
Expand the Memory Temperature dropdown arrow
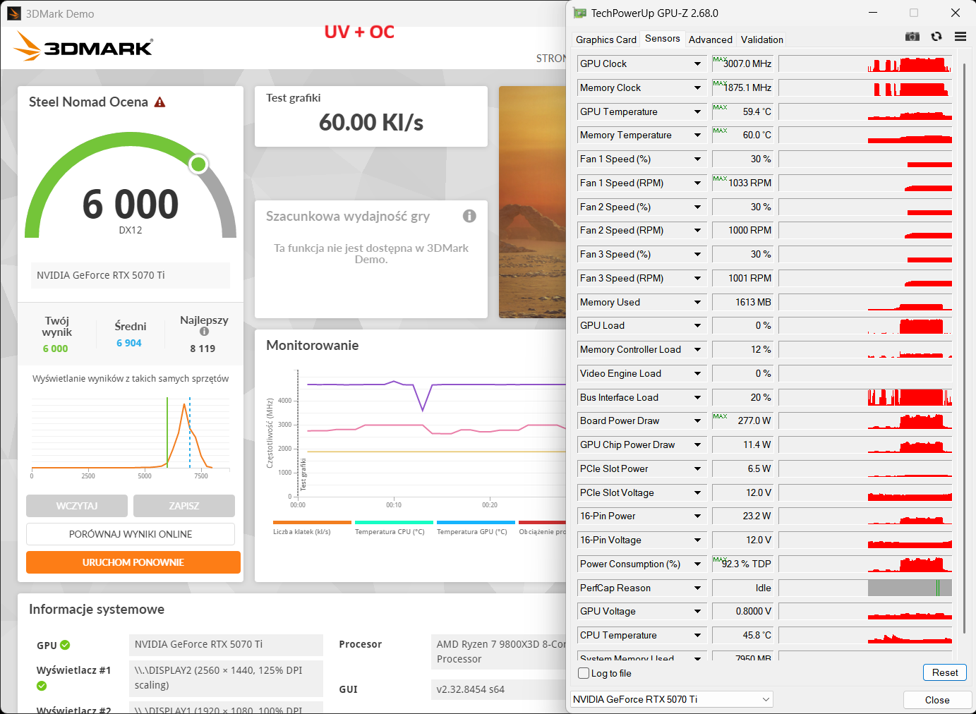(x=697, y=135)
